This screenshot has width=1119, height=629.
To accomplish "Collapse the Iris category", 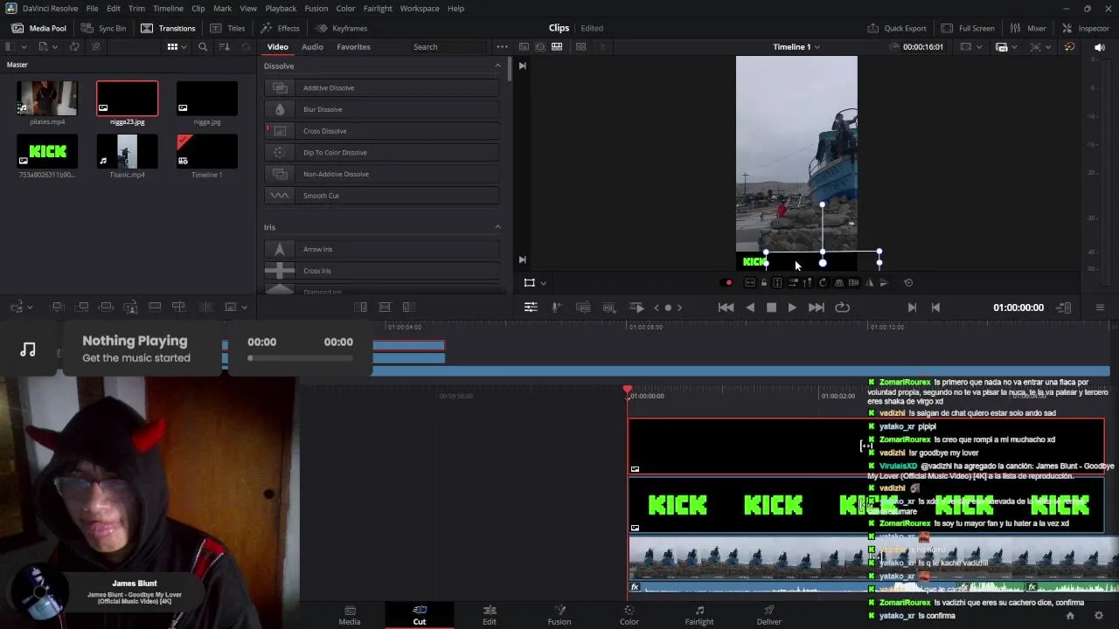I will 498,227.
